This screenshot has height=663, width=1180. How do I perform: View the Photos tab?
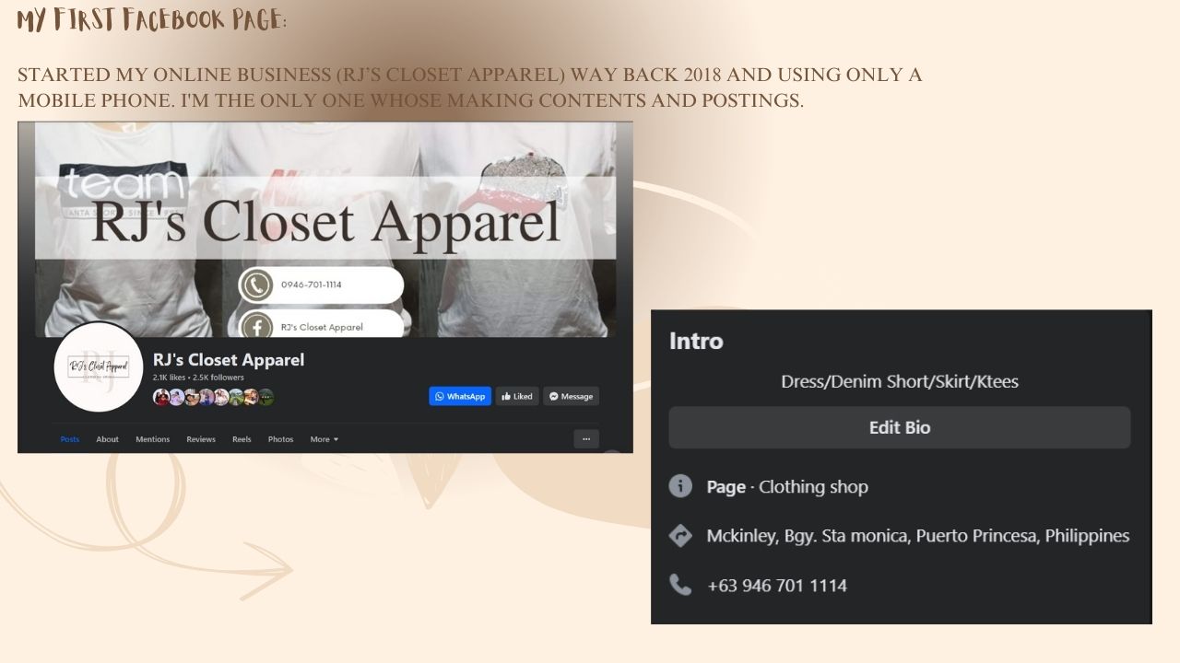pyautogui.click(x=280, y=439)
